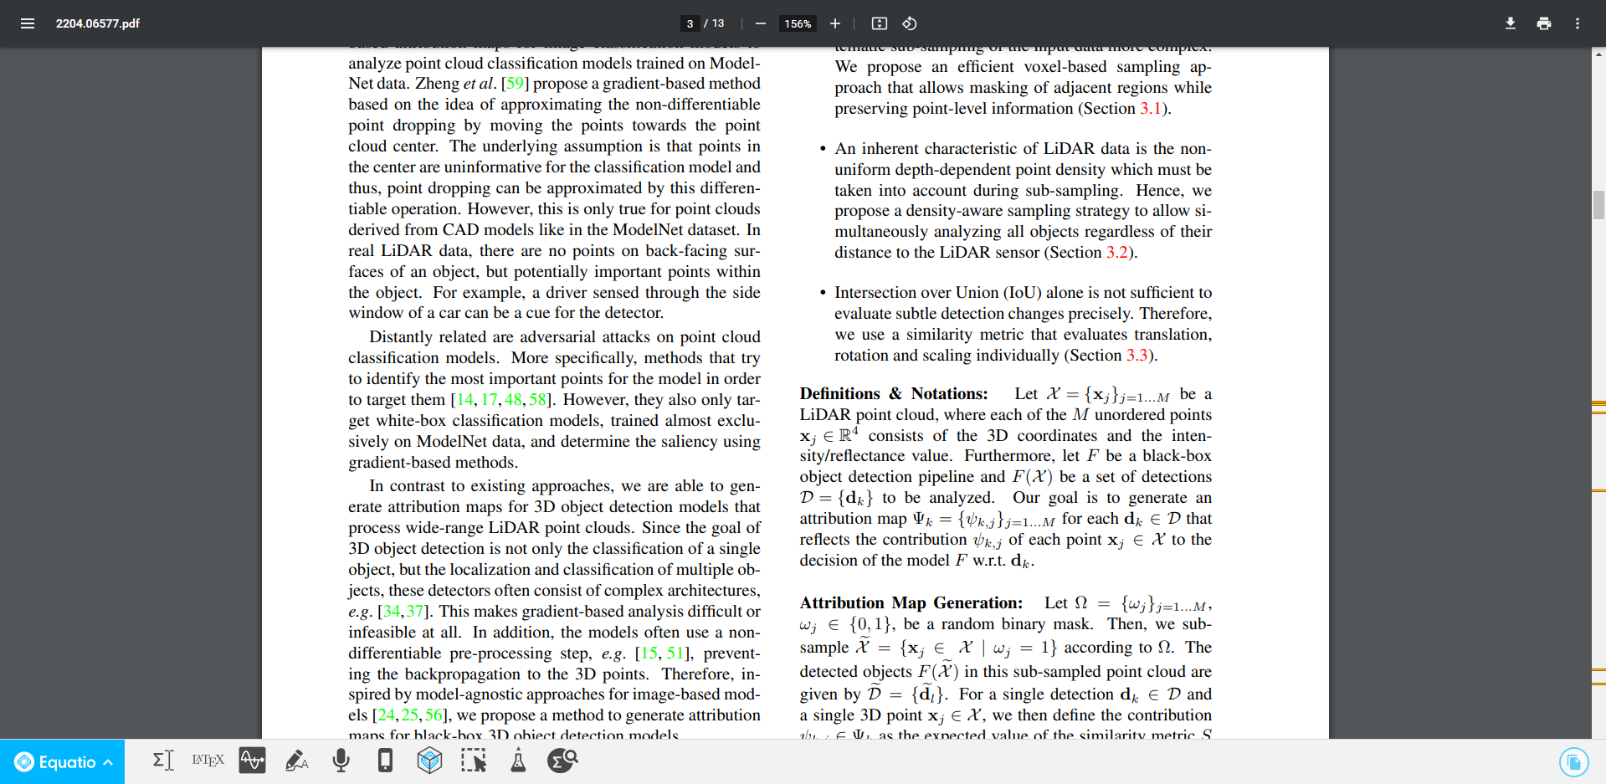Open Equatio mobile device tool
This screenshot has width=1606, height=784.
(385, 761)
